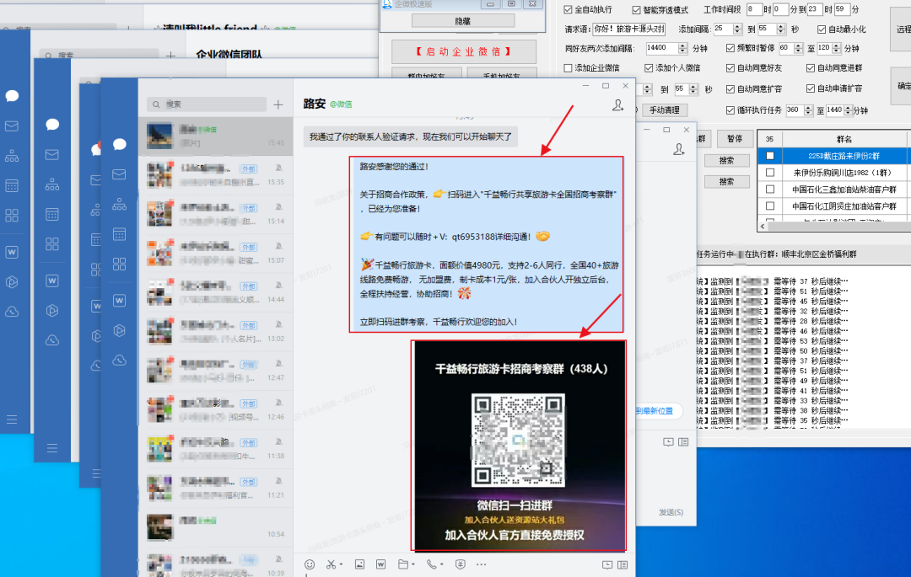Screen dimensions: 911x577
Task: Open W documents icon in front window sidebar
Action: (x=119, y=301)
